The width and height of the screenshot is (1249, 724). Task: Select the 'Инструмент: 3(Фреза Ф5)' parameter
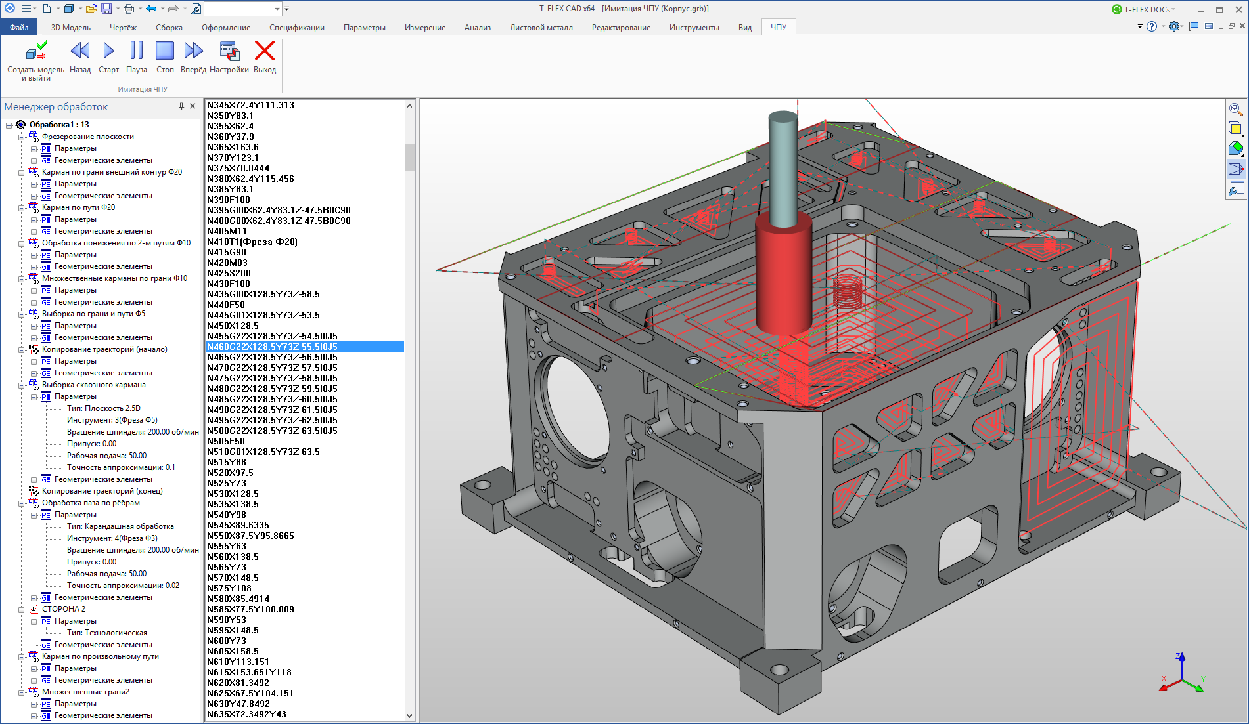click(112, 420)
